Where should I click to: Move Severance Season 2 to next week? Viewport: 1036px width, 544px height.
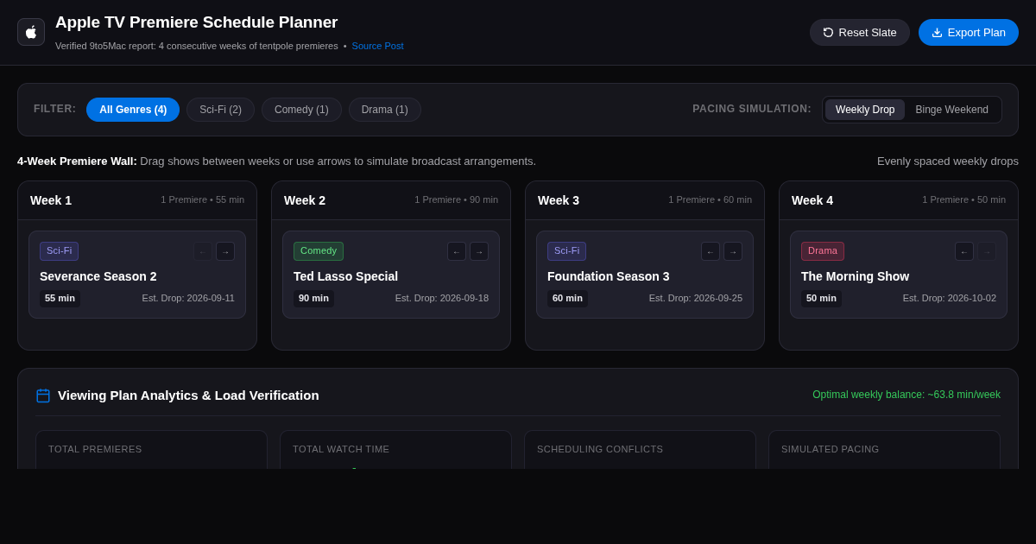click(x=225, y=251)
